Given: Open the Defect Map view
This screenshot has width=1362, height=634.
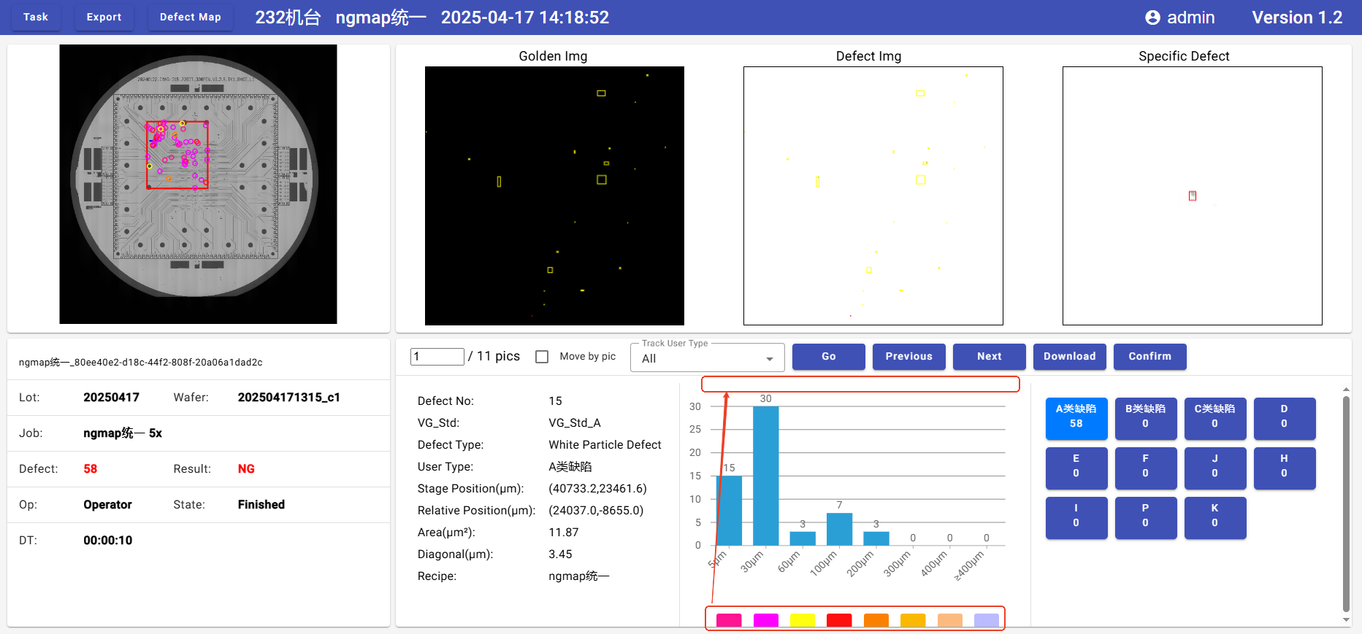Looking at the screenshot, I should click(x=190, y=17).
